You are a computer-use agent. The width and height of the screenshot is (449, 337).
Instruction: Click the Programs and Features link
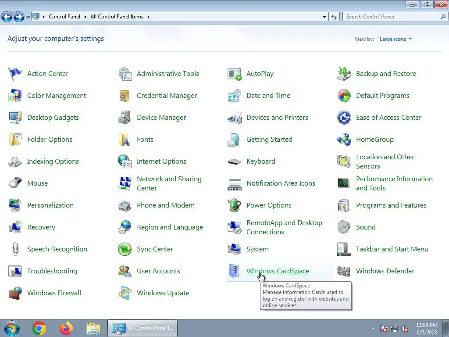391,205
